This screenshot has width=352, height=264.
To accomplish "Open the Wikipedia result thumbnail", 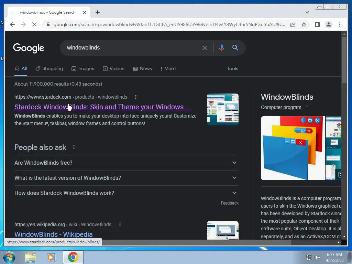I will pyautogui.click(x=223, y=230).
